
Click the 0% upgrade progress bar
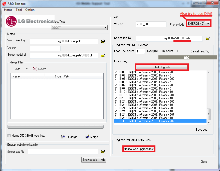[x=188, y=57]
